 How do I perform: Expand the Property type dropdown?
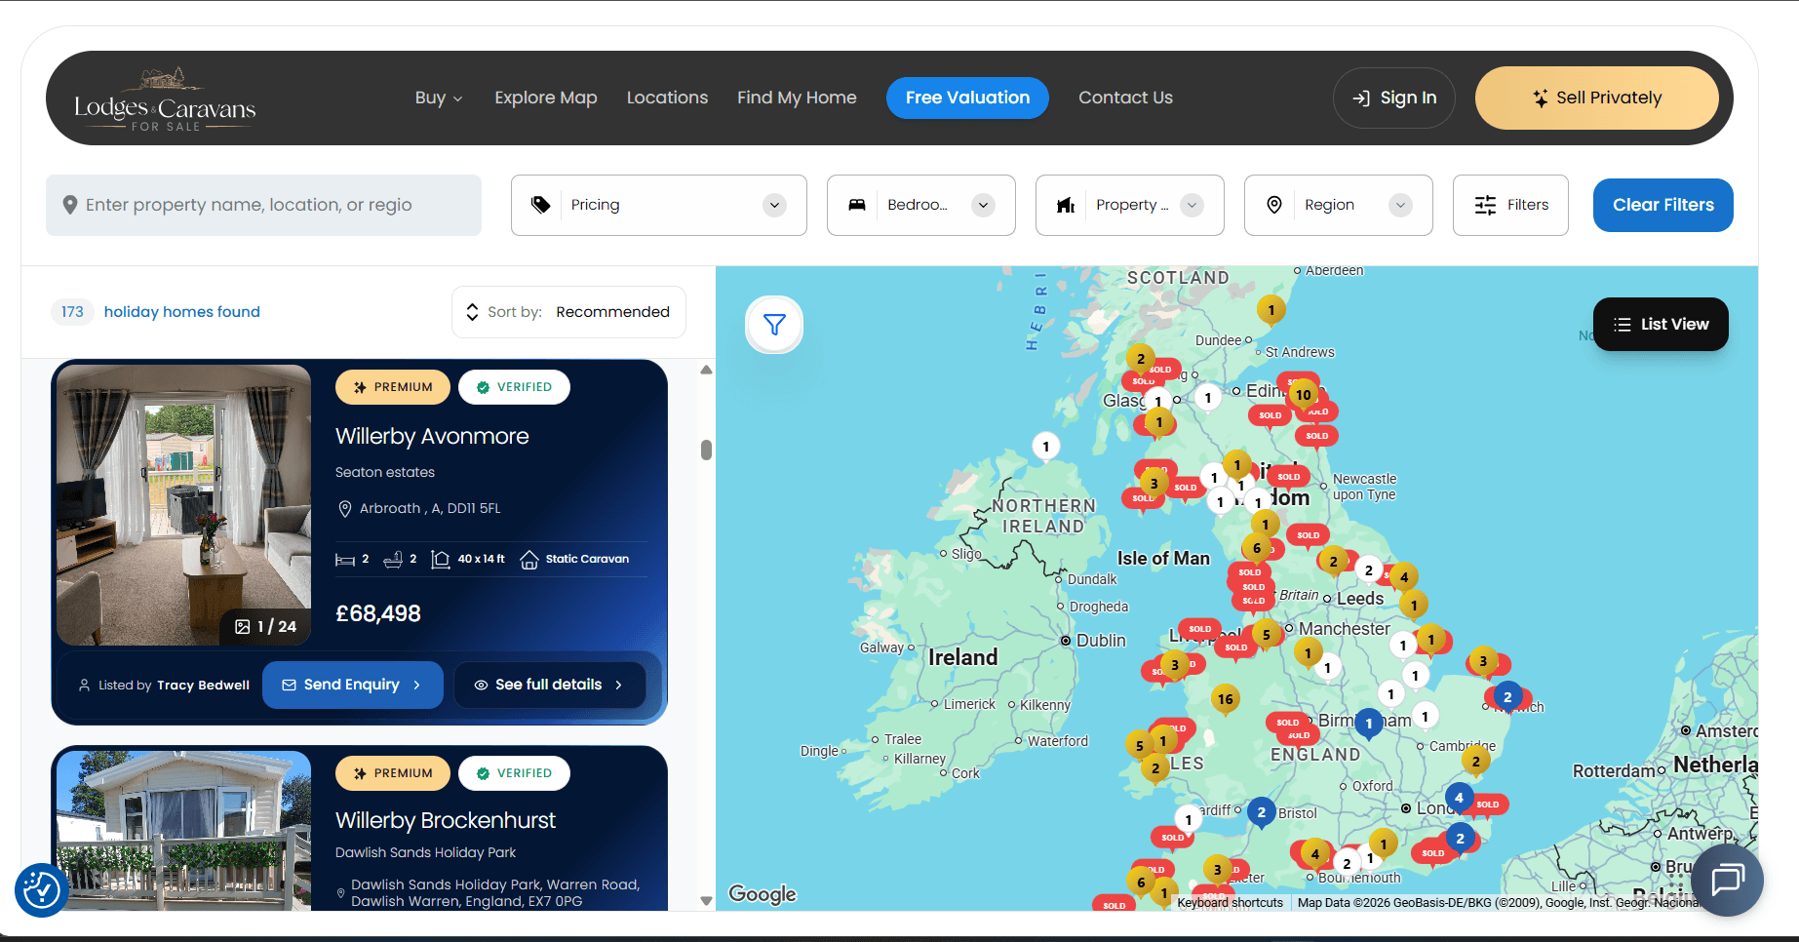click(1130, 205)
